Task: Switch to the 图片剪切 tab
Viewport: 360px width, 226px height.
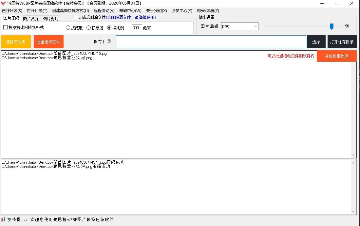Action: tap(50, 18)
